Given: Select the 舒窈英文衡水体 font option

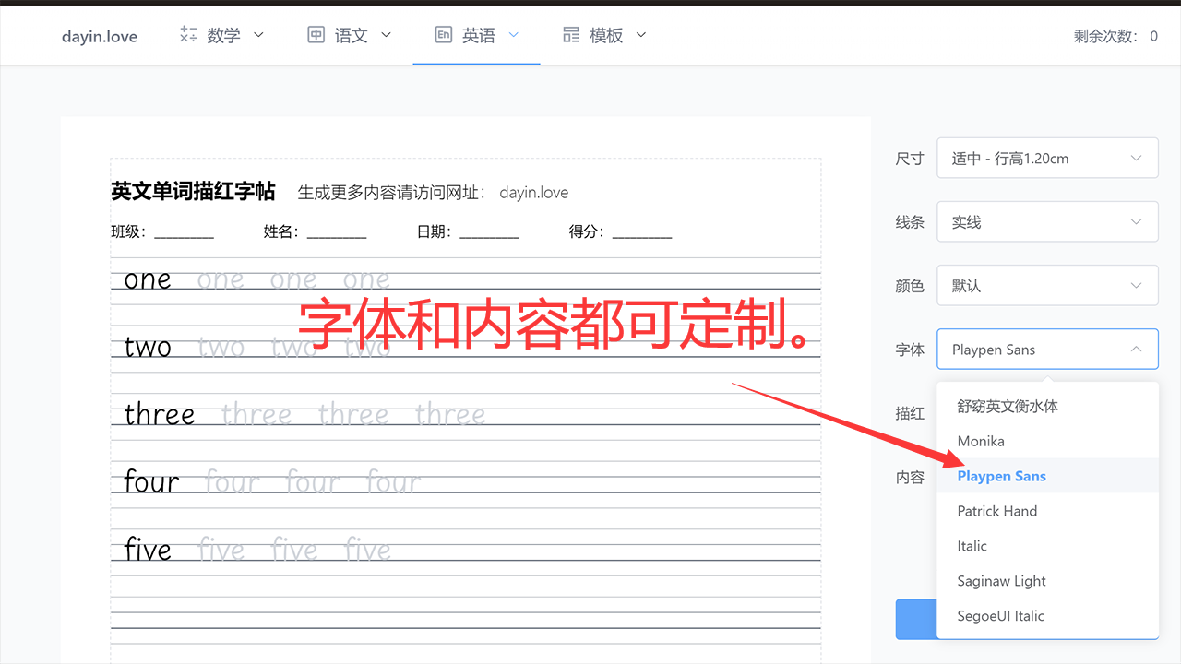Looking at the screenshot, I should click(x=1006, y=406).
